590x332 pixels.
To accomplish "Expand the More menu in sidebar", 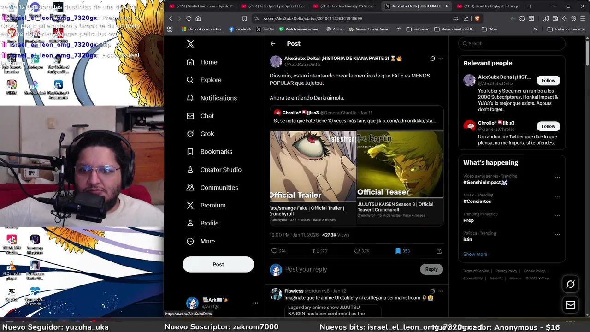I will click(201, 241).
